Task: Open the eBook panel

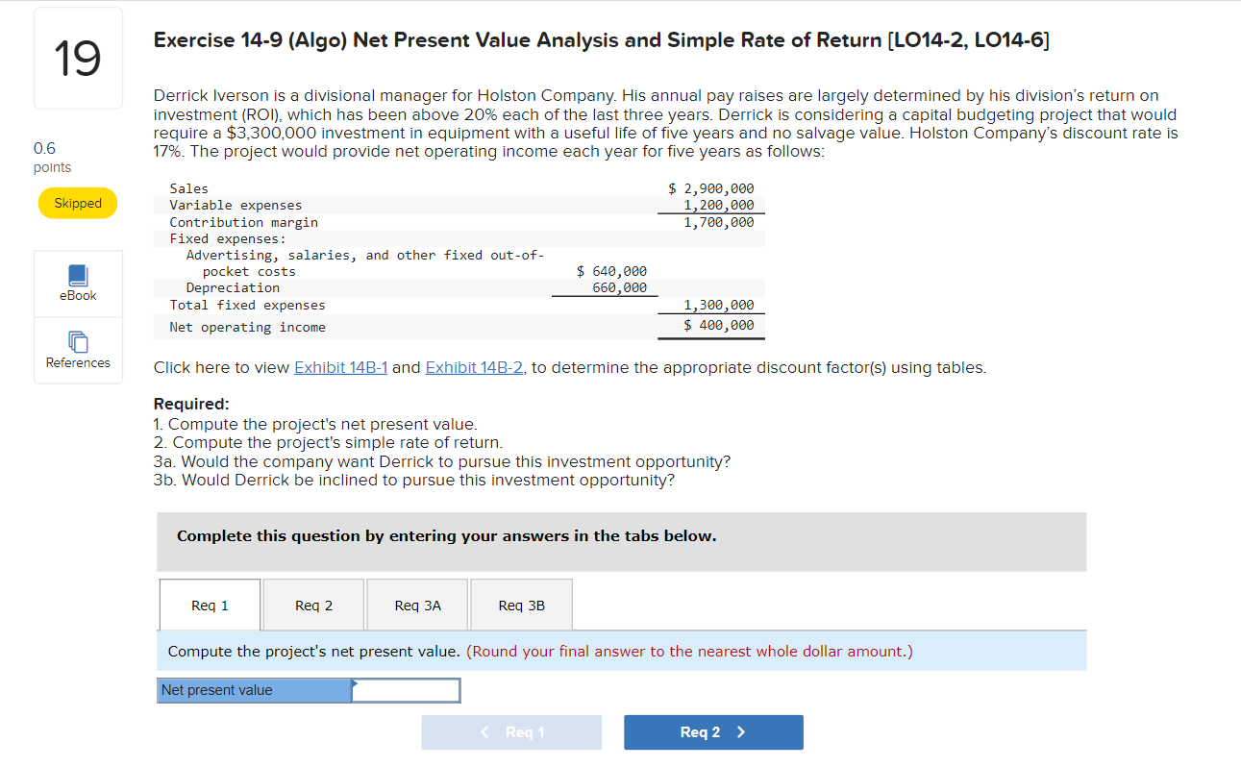Action: (77, 283)
